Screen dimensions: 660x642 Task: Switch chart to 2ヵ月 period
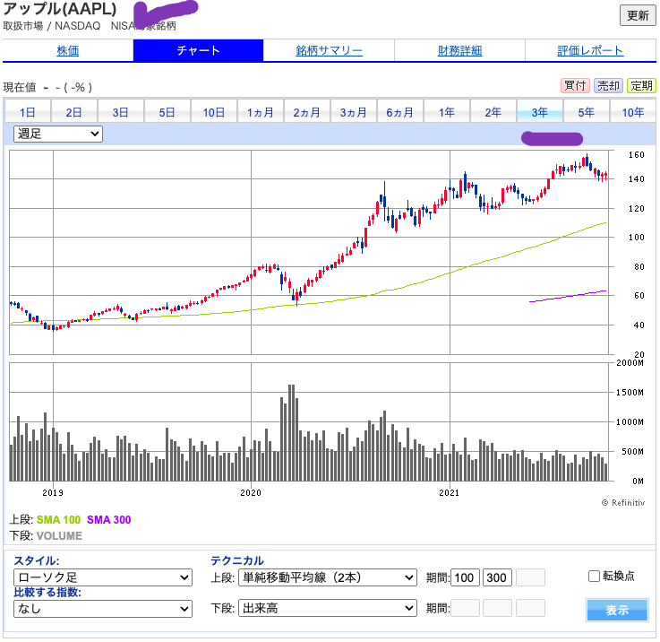point(307,112)
